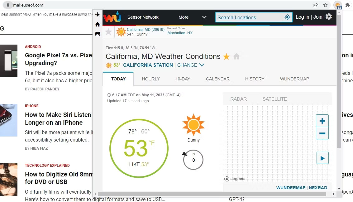Open the More menu item

pos(184,17)
